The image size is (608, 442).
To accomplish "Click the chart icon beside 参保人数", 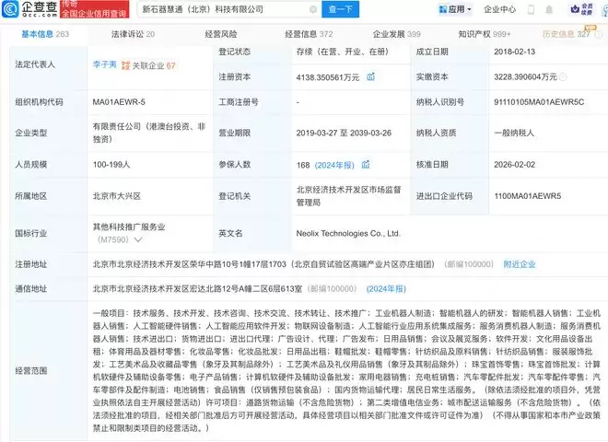I will click(366, 165).
